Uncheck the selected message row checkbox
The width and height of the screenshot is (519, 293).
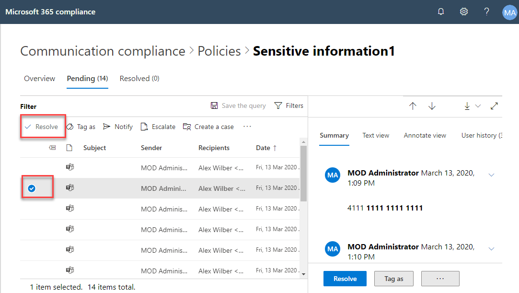(x=32, y=188)
